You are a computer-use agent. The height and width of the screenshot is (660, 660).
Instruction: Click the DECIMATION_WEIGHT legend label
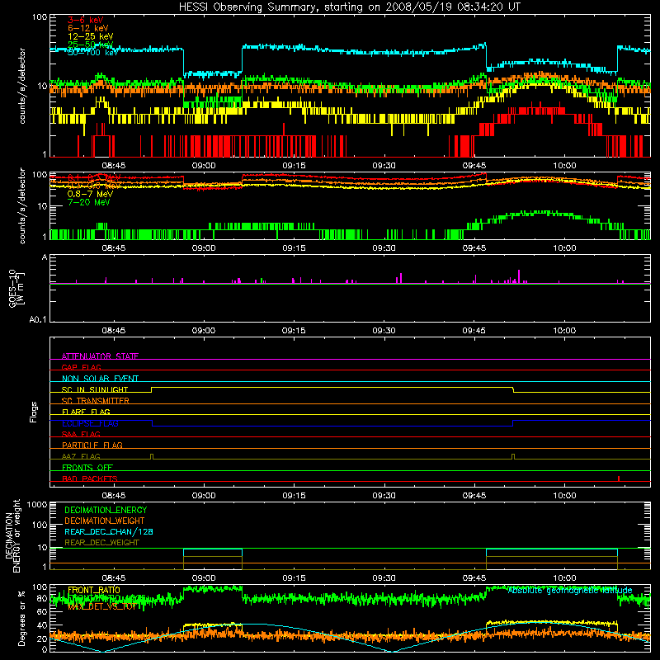(105, 521)
